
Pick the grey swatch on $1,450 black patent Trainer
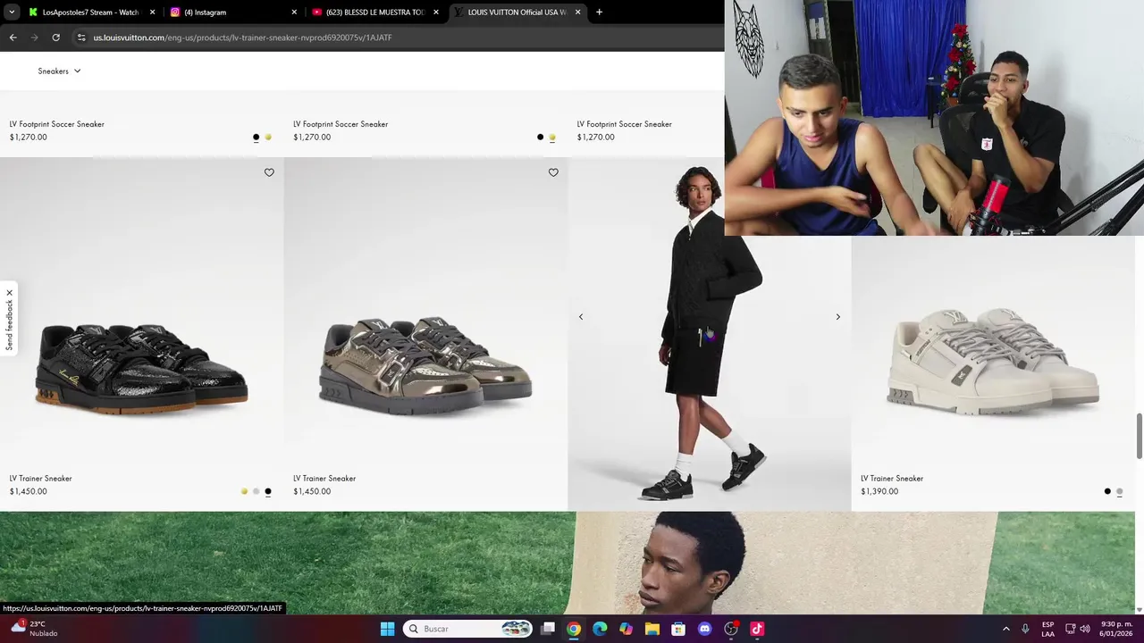pyautogui.click(x=256, y=491)
